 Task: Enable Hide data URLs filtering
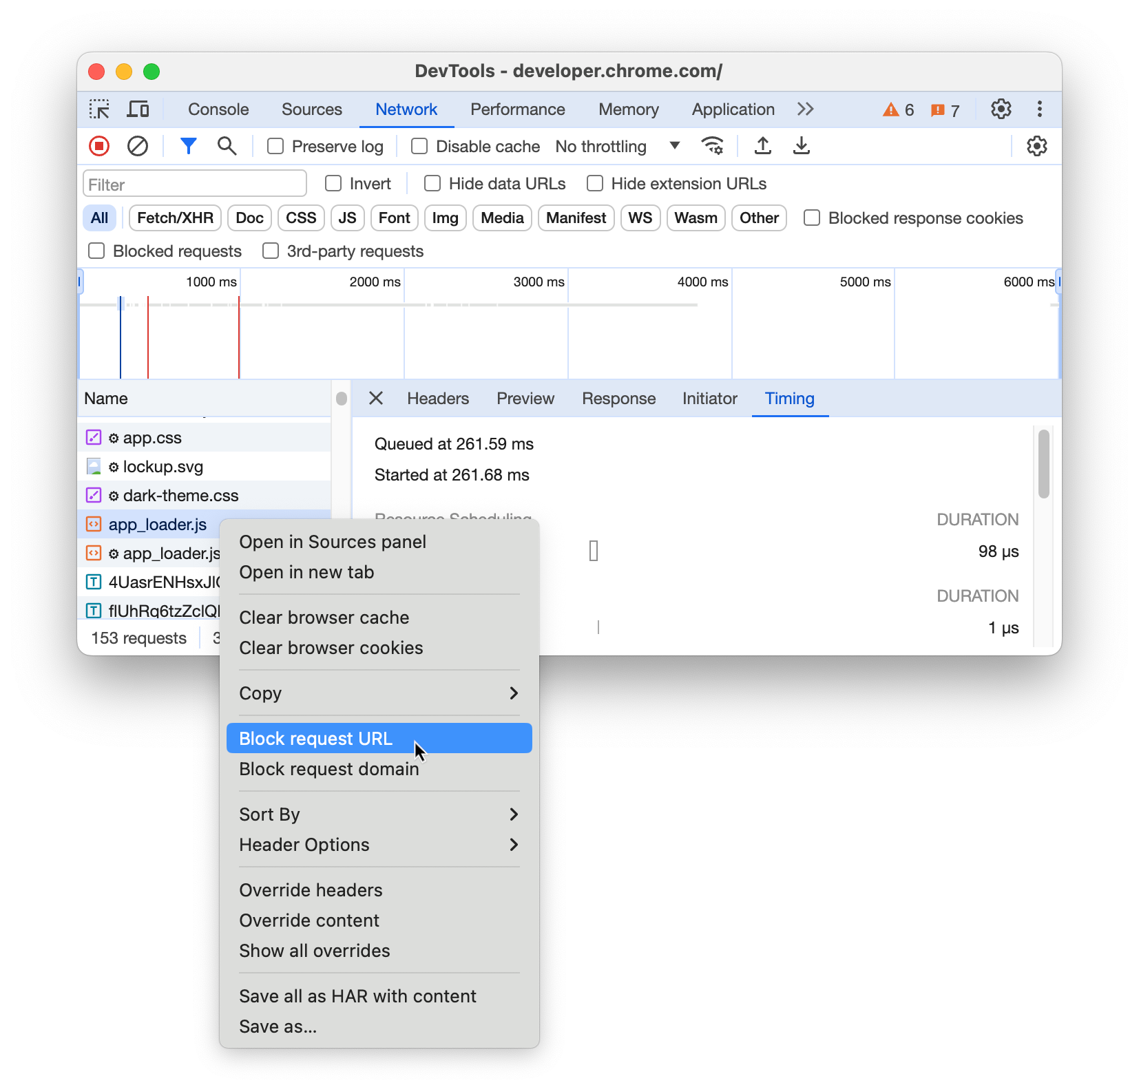[x=432, y=183]
